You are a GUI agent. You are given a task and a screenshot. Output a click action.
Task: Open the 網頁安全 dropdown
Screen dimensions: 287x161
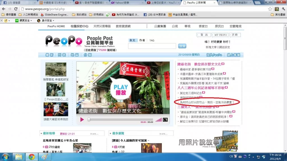24,20
